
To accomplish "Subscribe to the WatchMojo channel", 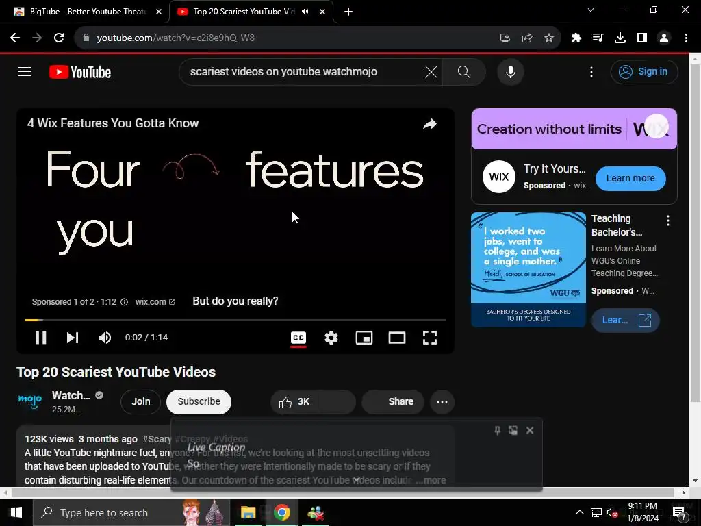I will click(199, 401).
